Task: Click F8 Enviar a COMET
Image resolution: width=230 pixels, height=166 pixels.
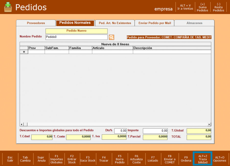Action: (x=170, y=159)
